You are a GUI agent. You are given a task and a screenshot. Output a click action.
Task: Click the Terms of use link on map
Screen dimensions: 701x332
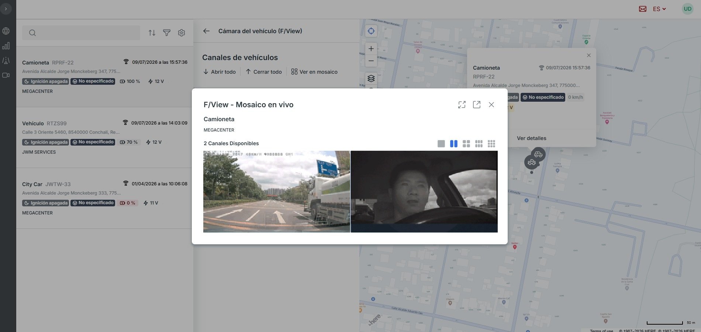coord(601,331)
